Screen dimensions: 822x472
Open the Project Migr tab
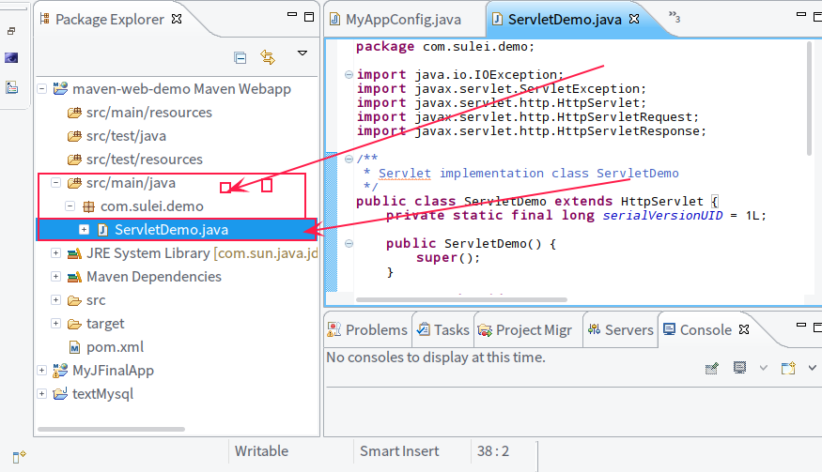click(x=525, y=330)
